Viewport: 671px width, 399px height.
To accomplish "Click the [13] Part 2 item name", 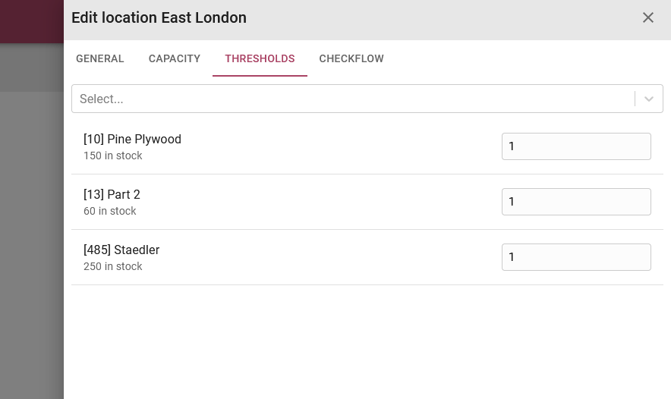I will click(x=112, y=194).
